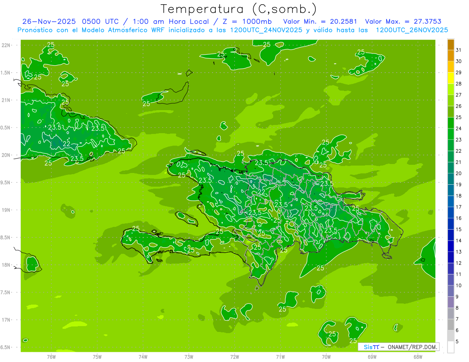The width and height of the screenshot is (469, 362).
Task: Click the 75W longitude axis label
Action: pos(97,357)
